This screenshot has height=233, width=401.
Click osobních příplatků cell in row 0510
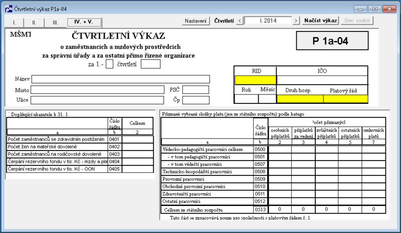click(280, 186)
